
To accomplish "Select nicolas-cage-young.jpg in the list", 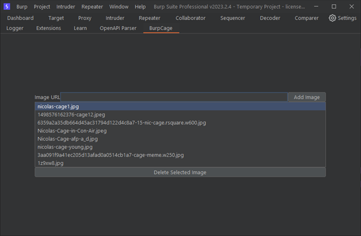I will click(x=180, y=147).
